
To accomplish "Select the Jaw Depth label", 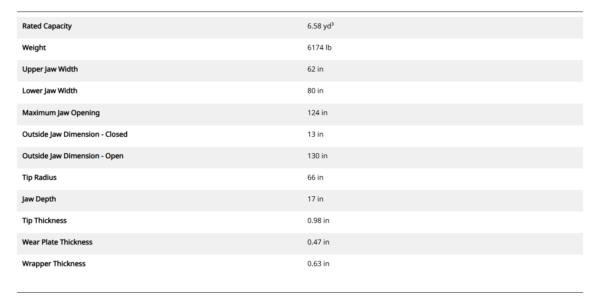I will point(39,199).
